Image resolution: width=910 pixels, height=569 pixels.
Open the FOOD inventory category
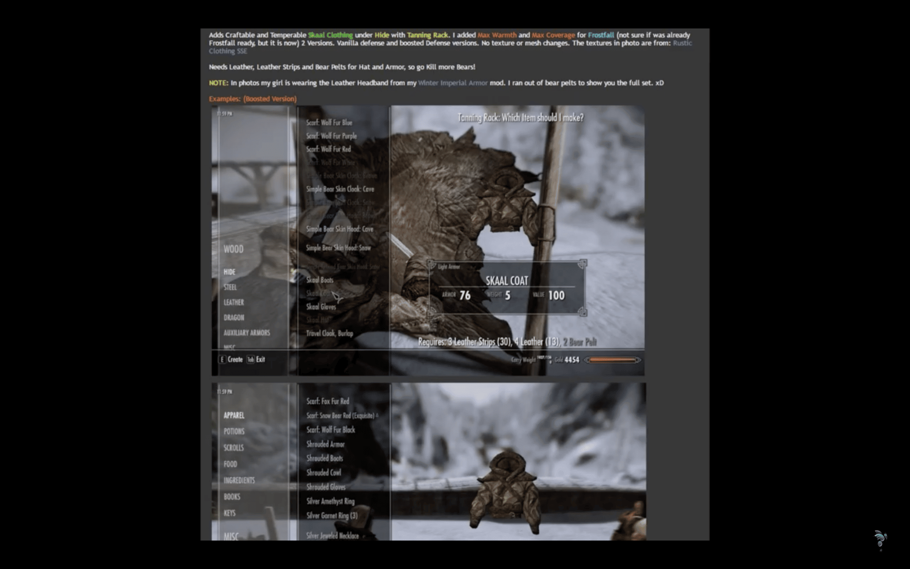pyautogui.click(x=231, y=465)
